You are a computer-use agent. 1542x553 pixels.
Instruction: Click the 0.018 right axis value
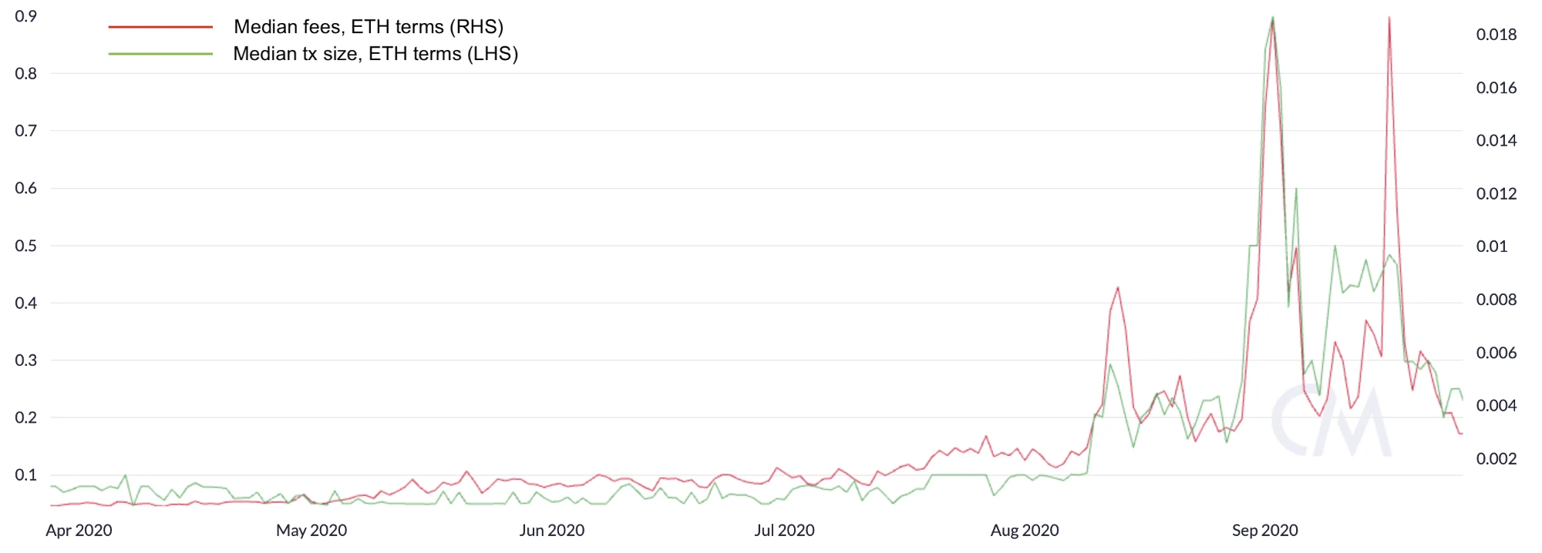[1497, 35]
